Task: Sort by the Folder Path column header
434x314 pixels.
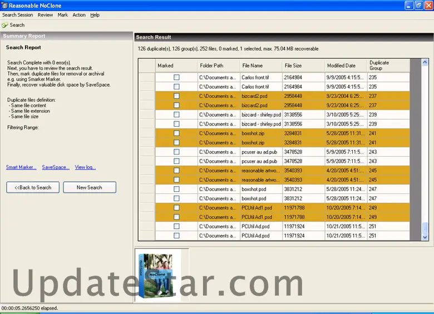Action: pyautogui.click(x=219, y=66)
